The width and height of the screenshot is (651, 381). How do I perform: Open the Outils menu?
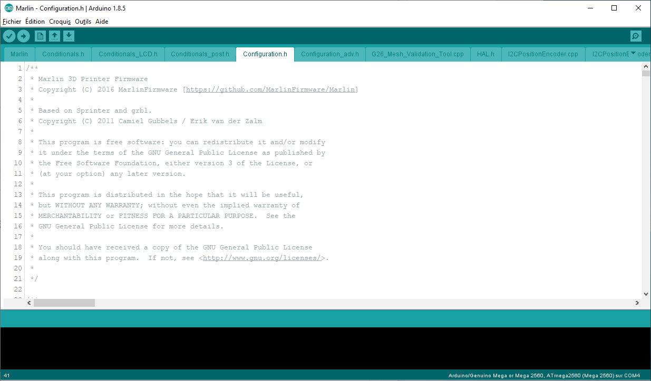coord(83,22)
